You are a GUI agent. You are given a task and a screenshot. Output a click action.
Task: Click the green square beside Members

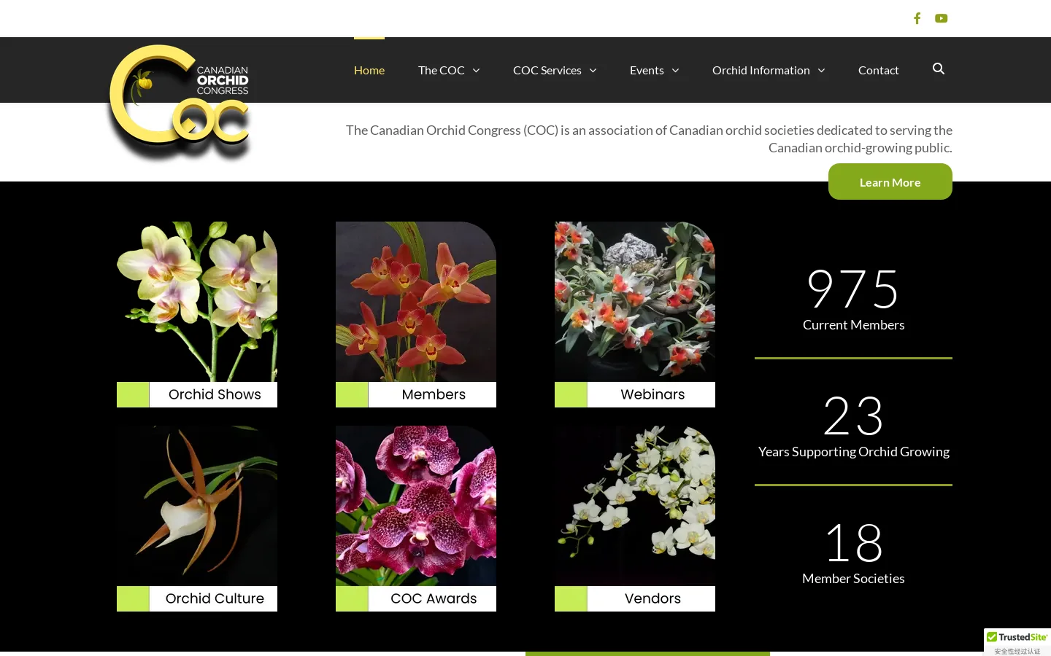(352, 394)
